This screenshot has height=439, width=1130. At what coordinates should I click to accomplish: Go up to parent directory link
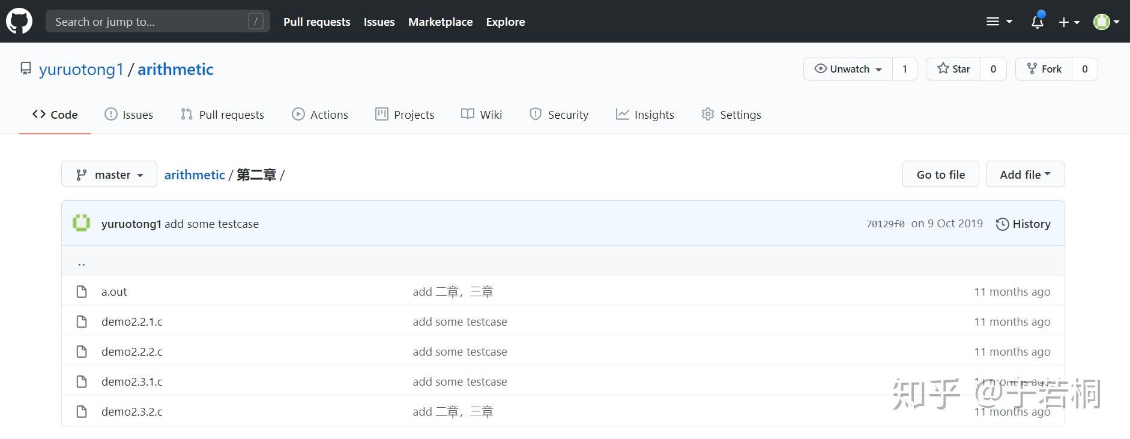click(82, 262)
